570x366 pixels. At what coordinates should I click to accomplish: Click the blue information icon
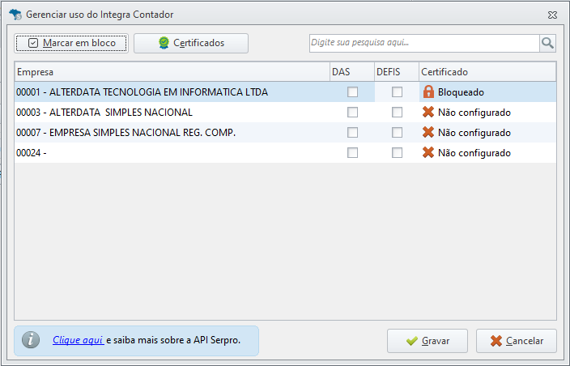[x=31, y=341]
